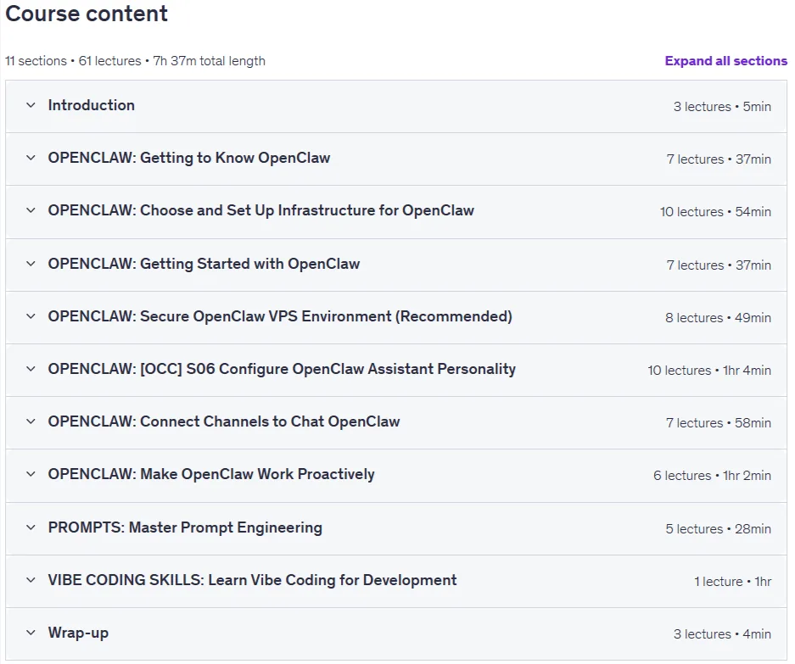Viewport: 795px width, 664px height.
Task: Expand chevron for Choose and Set Up Infrastructure
Action: point(31,210)
